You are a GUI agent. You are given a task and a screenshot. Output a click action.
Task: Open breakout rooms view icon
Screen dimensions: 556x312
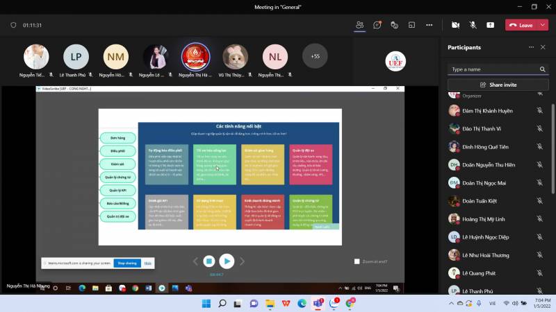pyautogui.click(x=411, y=25)
